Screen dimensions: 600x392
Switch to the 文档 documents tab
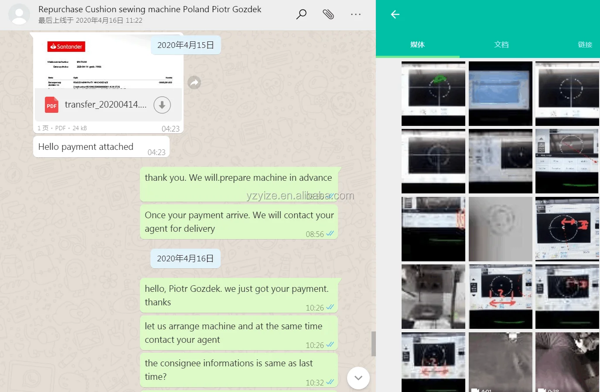pos(501,44)
